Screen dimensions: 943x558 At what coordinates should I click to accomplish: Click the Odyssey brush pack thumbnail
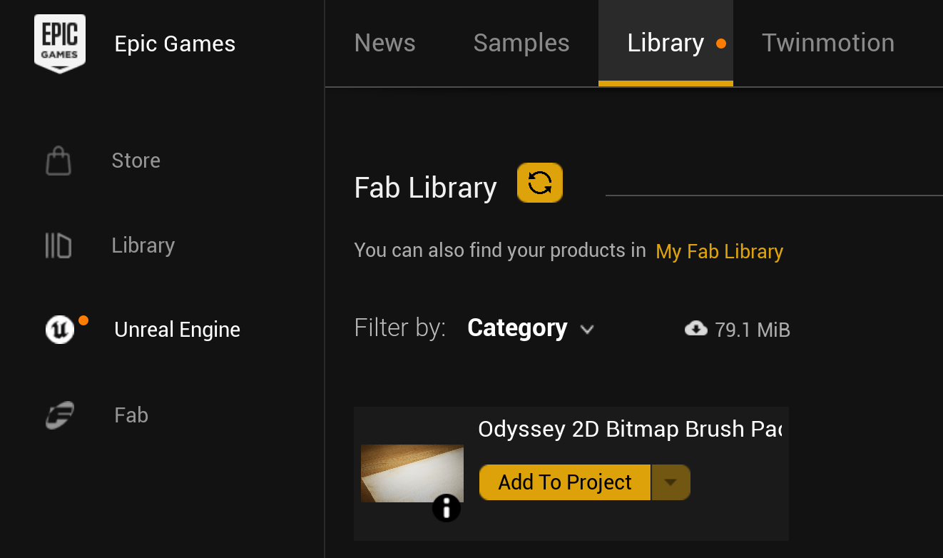click(412, 473)
